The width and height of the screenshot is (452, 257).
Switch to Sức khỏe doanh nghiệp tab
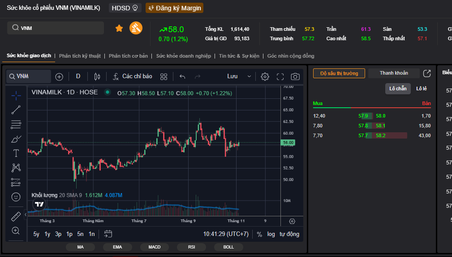[184, 56]
